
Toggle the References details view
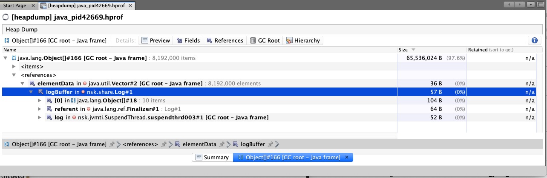(x=225, y=40)
